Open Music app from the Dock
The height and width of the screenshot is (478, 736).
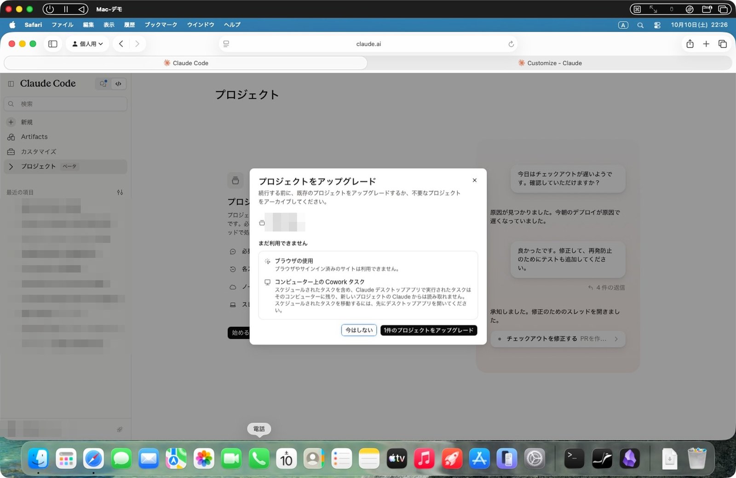424,458
